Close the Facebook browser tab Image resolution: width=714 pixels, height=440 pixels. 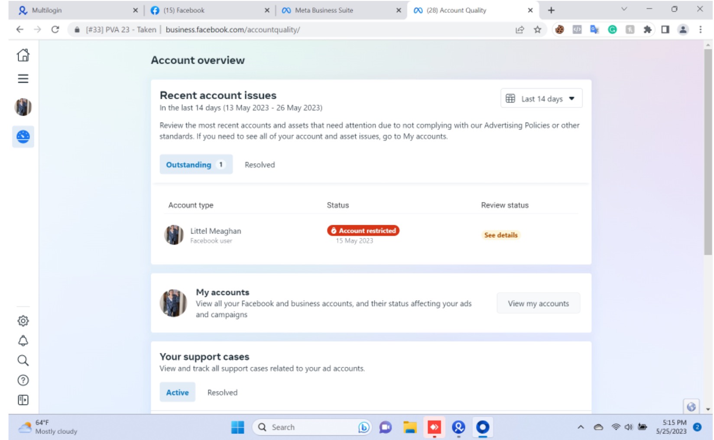267,10
